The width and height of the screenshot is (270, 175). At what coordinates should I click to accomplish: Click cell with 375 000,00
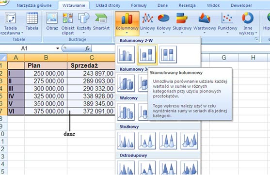click(46, 111)
